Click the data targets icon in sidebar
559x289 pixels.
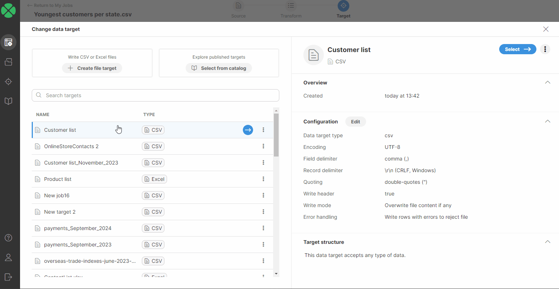pyautogui.click(x=8, y=82)
